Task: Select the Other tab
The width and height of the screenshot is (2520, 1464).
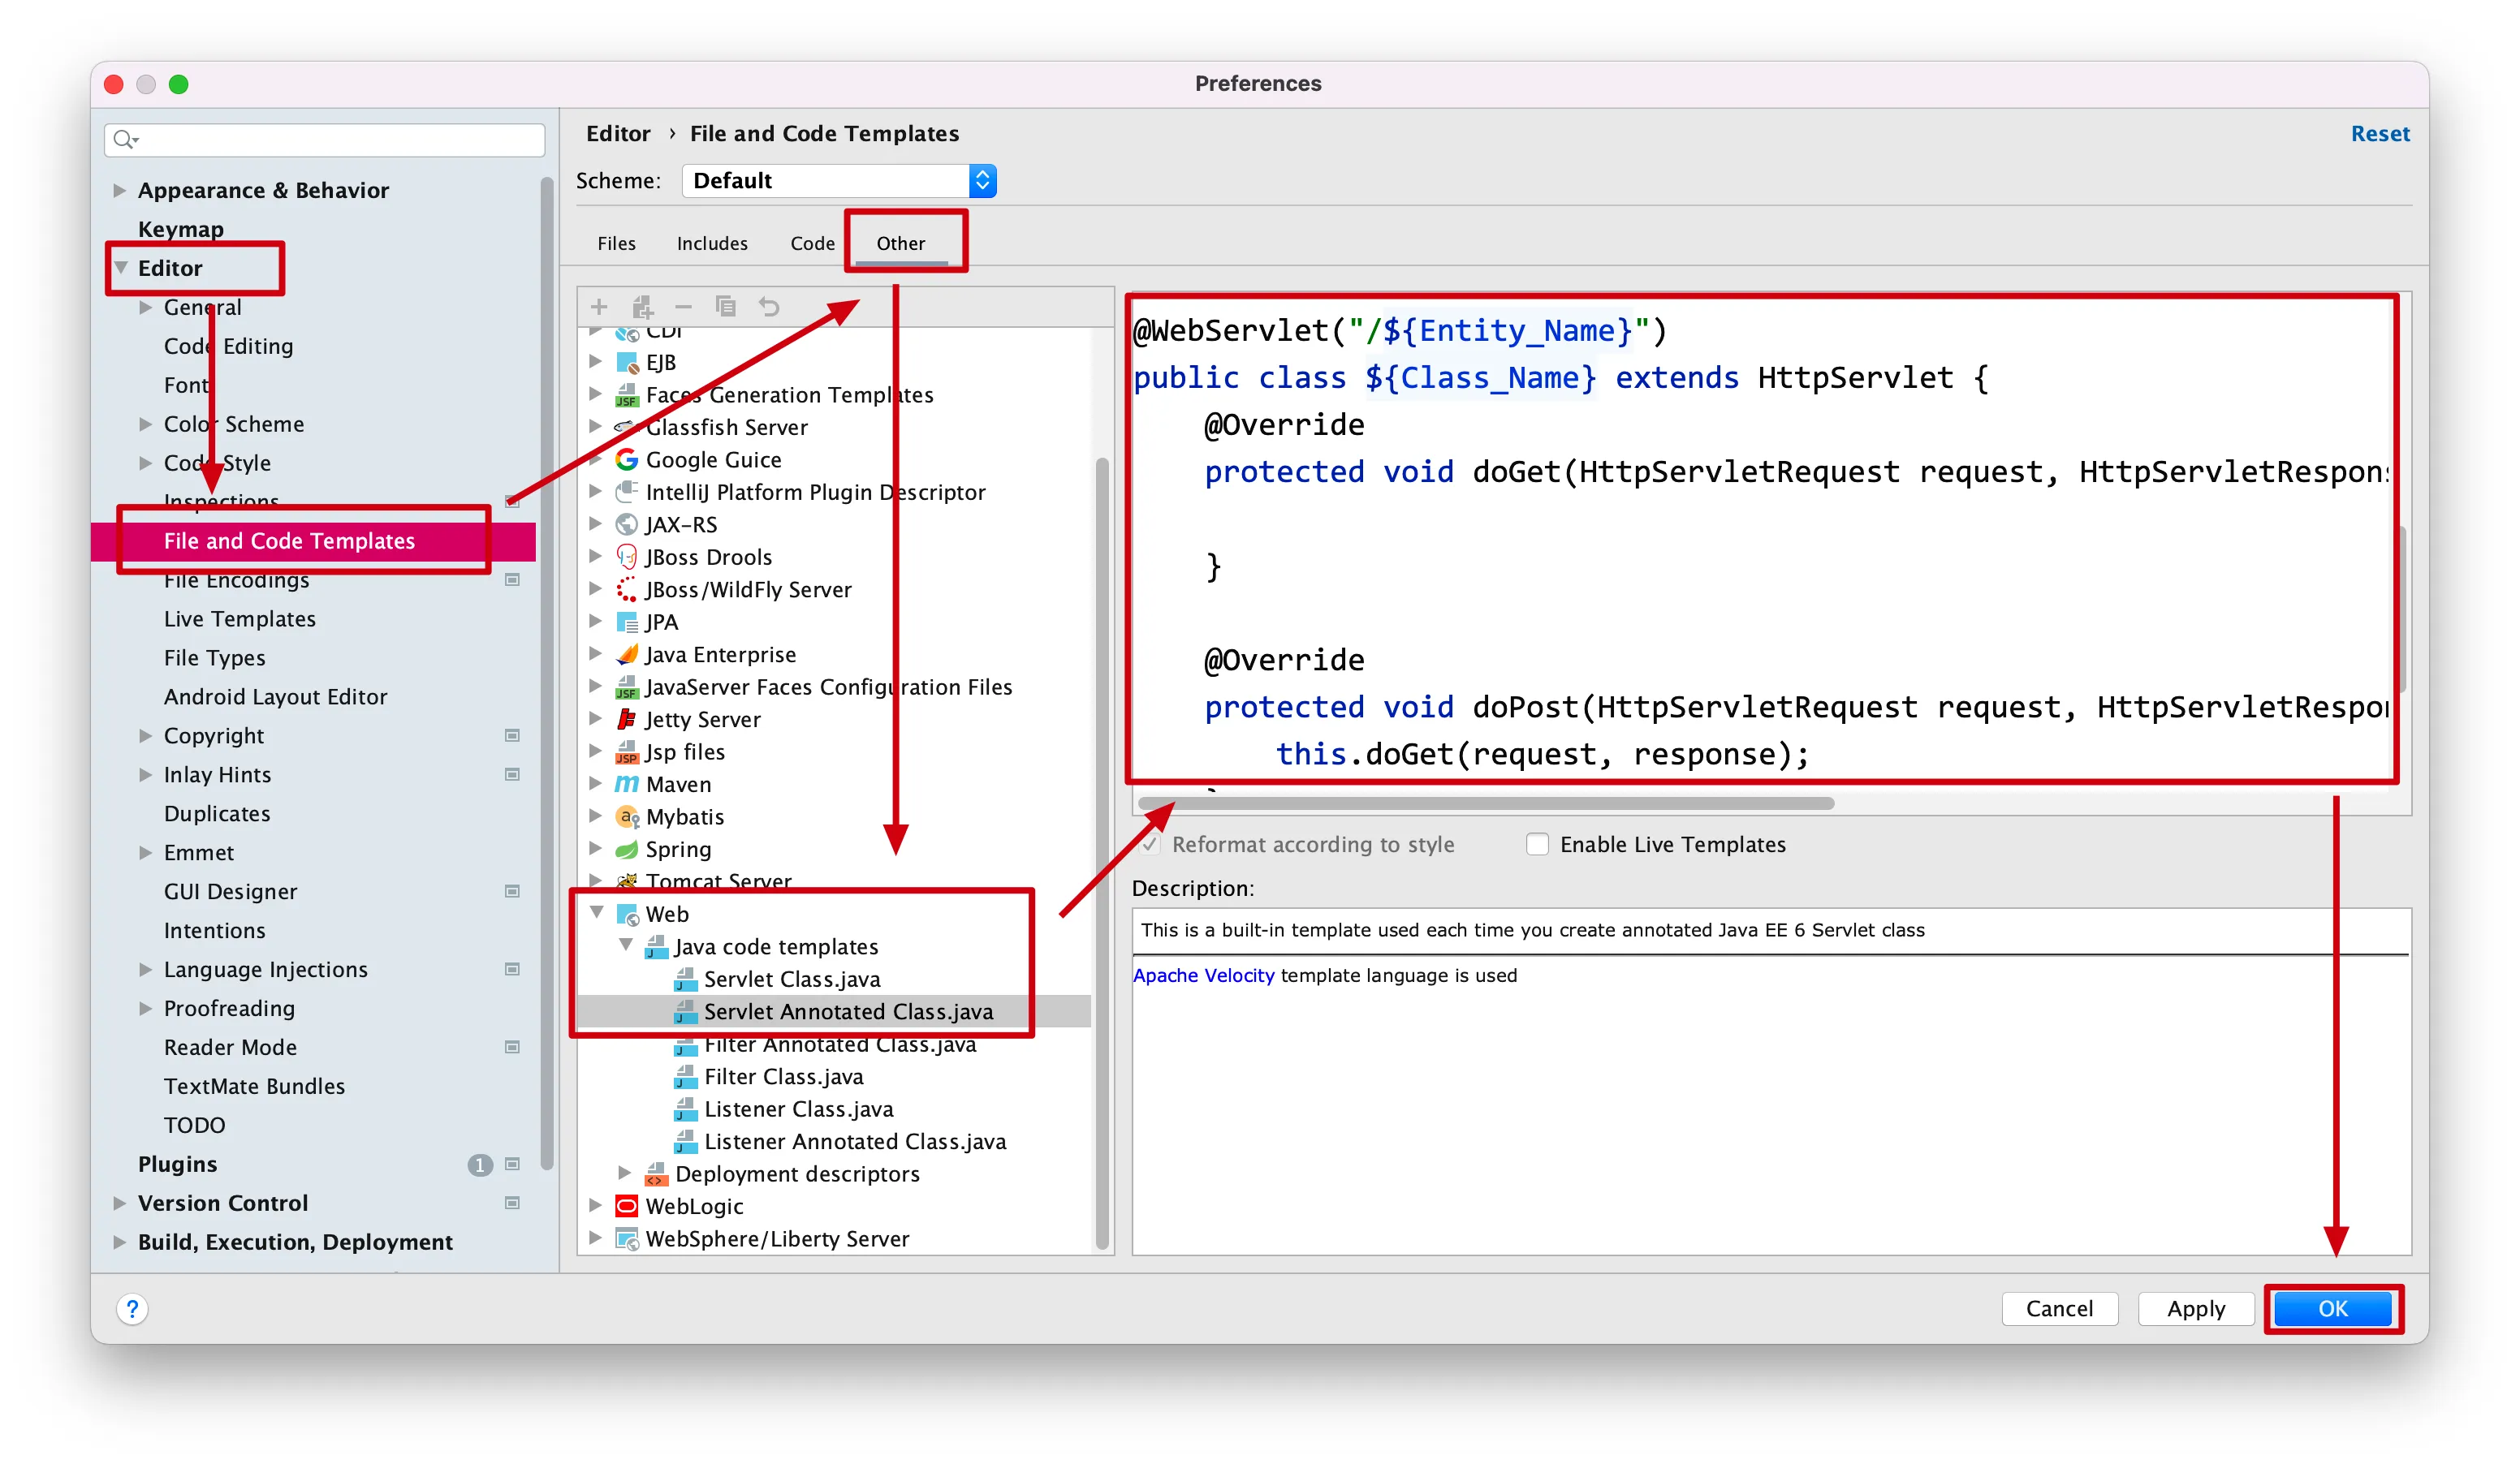Action: (x=901, y=243)
